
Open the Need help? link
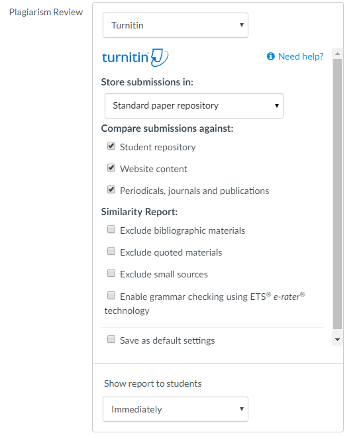tap(301, 56)
